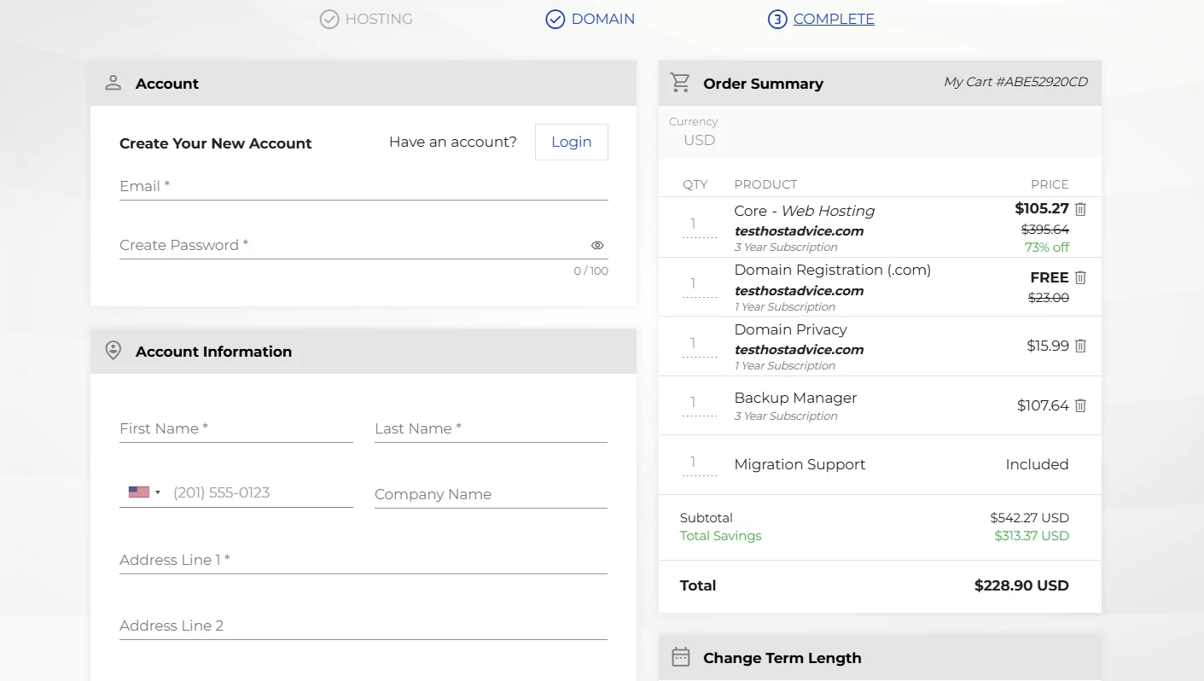The height and width of the screenshot is (681, 1204).
Task: Click the Domain step checkmark icon
Action: (555, 19)
